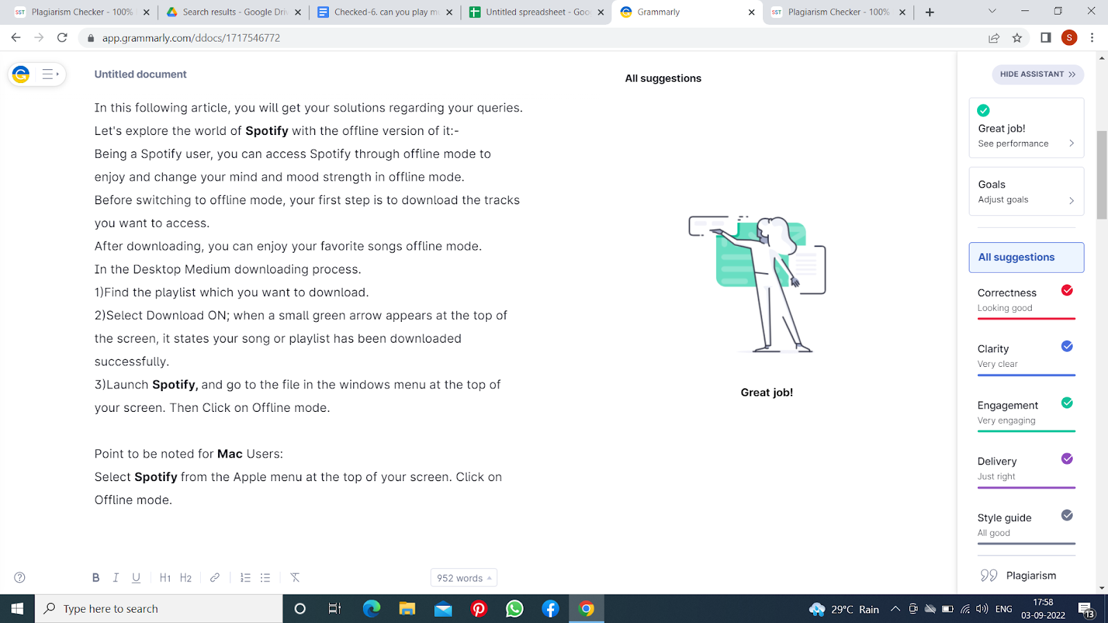Bookmark this page with the star icon

1017,38
